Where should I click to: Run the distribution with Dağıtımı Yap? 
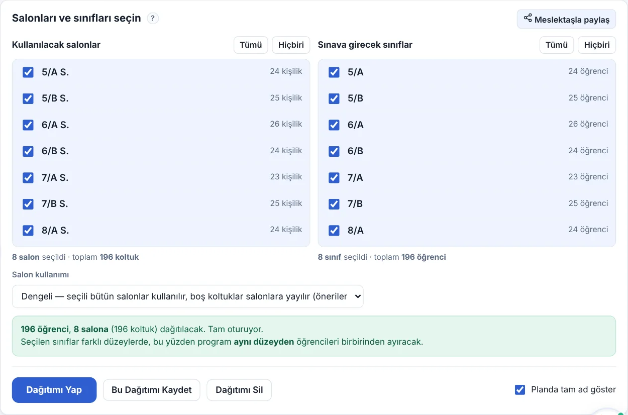click(54, 390)
